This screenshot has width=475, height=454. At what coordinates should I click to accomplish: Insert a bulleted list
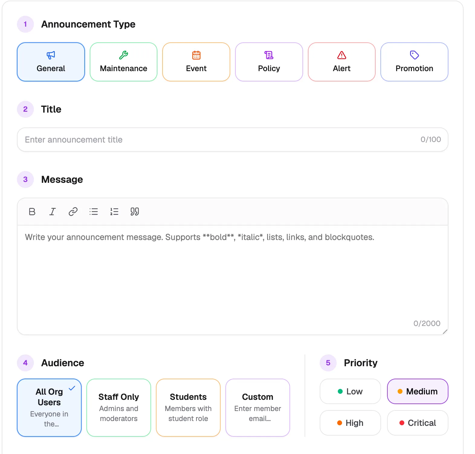coord(94,212)
